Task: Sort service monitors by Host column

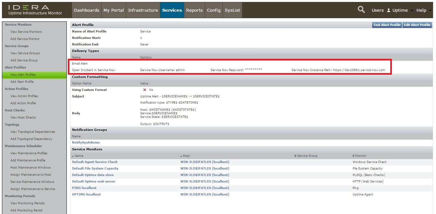Action: tap(185, 156)
